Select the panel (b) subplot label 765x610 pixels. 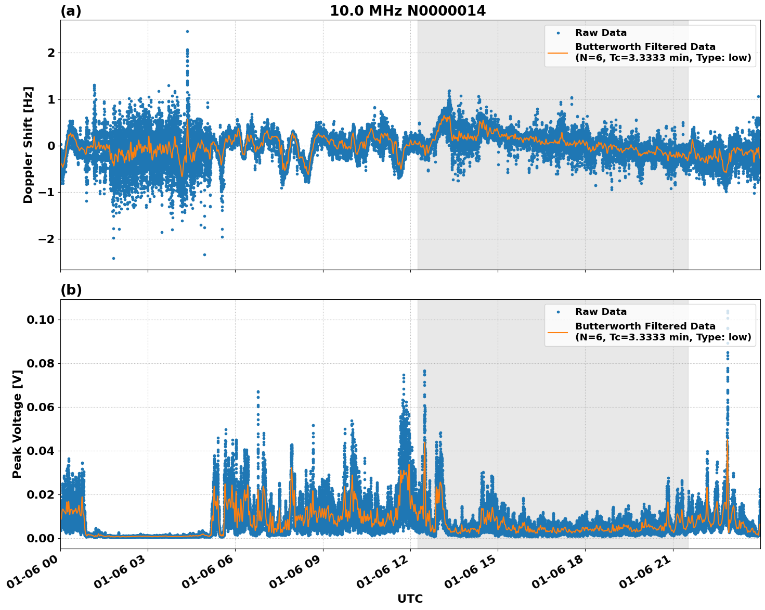pos(72,290)
